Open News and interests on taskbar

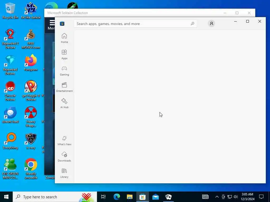205,197
